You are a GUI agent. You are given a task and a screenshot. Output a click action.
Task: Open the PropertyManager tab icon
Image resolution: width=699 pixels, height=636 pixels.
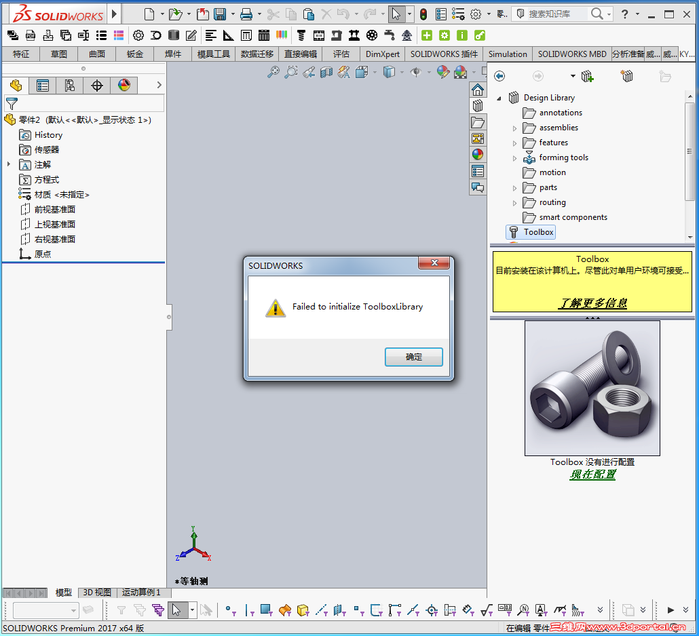(x=43, y=86)
